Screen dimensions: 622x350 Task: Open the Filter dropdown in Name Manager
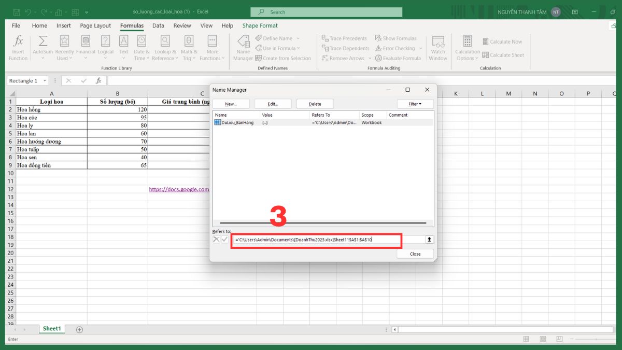pyautogui.click(x=415, y=104)
